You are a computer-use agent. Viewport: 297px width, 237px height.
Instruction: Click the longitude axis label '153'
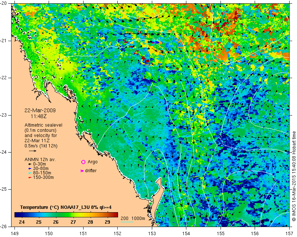(x=152, y=234)
